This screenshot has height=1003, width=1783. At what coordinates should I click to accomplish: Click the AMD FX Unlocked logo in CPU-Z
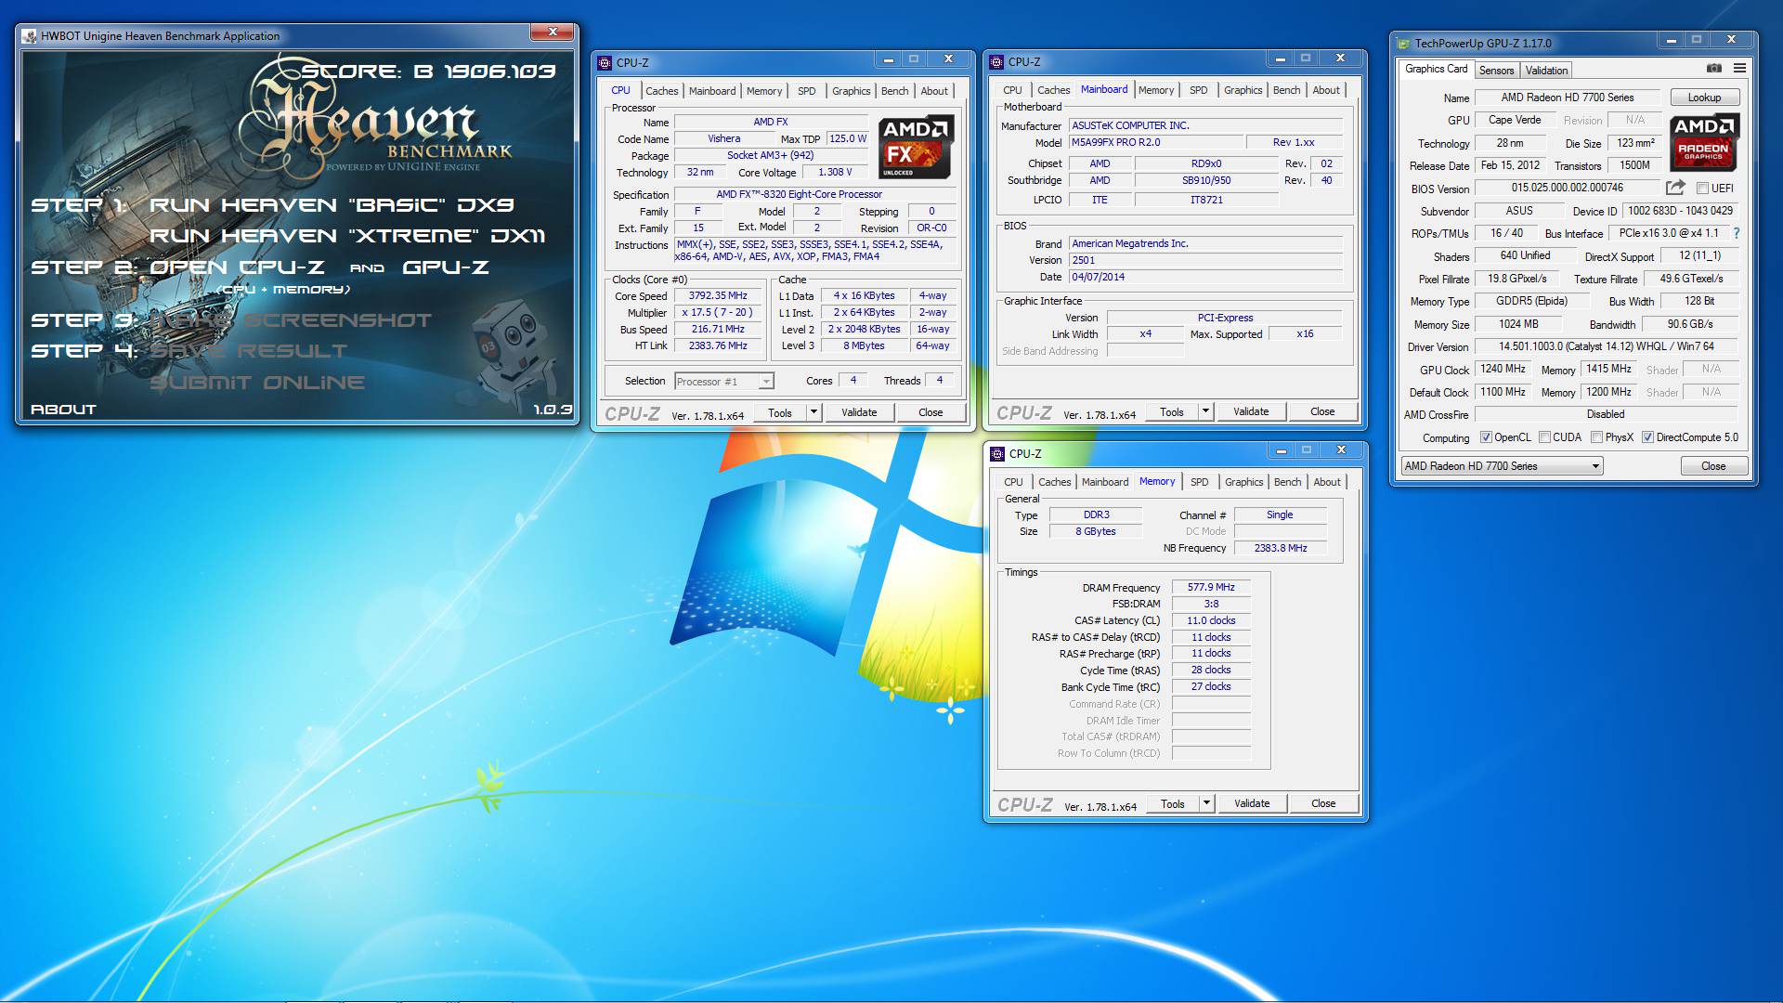click(917, 147)
